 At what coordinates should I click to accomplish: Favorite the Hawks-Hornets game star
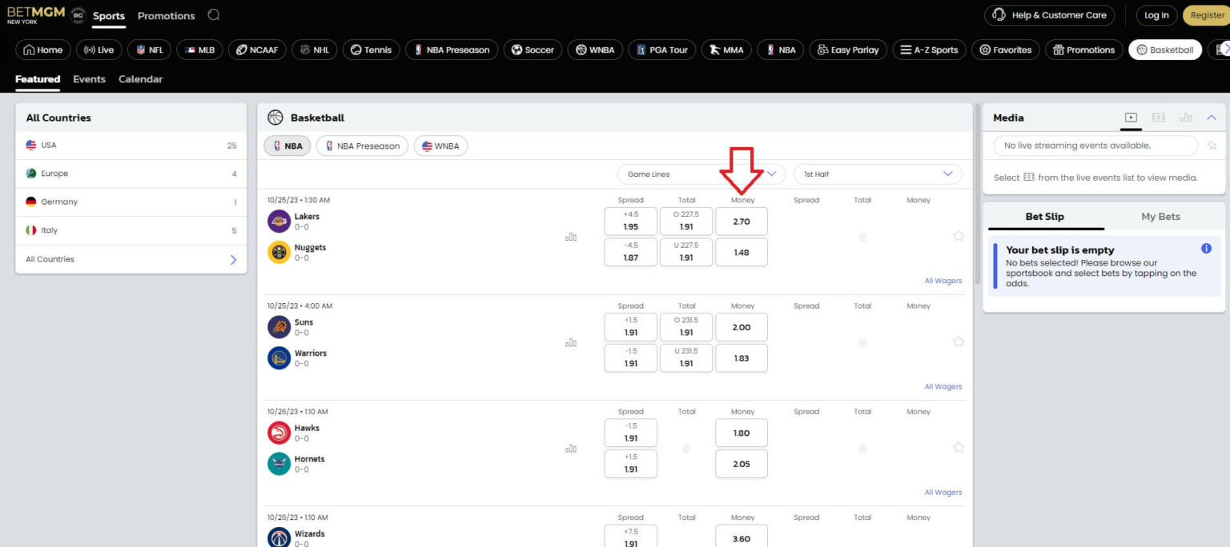coord(958,448)
